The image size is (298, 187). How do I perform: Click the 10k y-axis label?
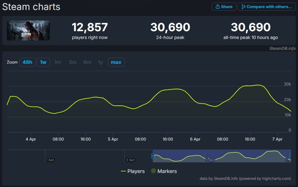point(288,115)
